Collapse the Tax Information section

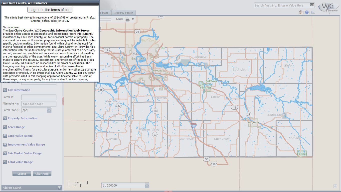pyautogui.click(x=5, y=90)
